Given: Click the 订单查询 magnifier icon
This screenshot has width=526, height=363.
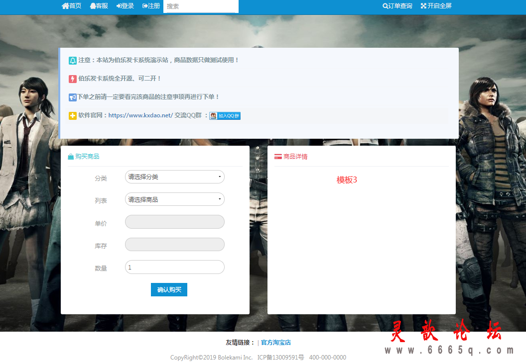Looking at the screenshot, I should pyautogui.click(x=385, y=6).
